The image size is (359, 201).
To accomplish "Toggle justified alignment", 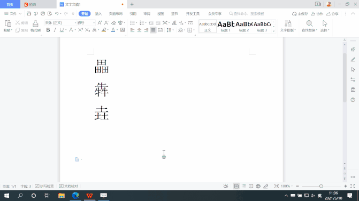I will click(x=153, y=30).
